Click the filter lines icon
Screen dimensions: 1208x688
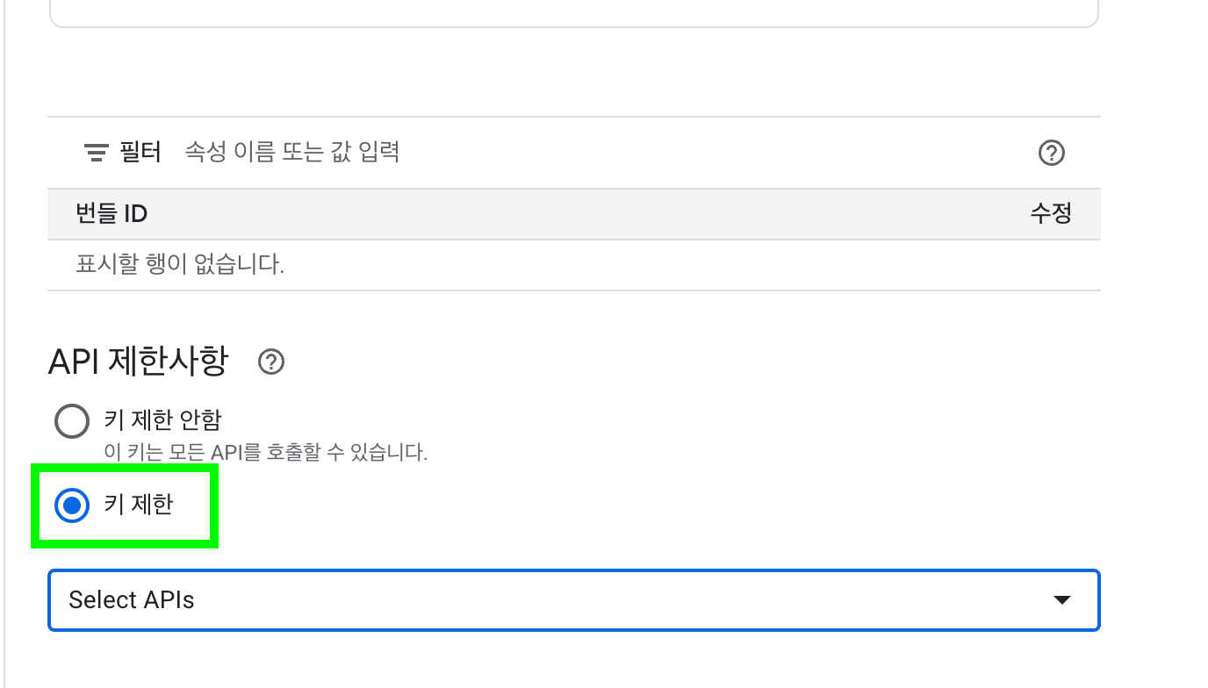pos(96,154)
